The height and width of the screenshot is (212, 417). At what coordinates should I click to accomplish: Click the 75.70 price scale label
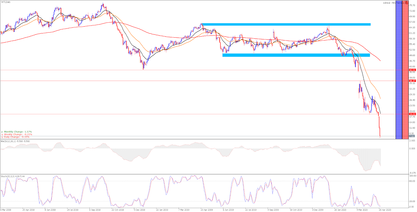[412, 5]
